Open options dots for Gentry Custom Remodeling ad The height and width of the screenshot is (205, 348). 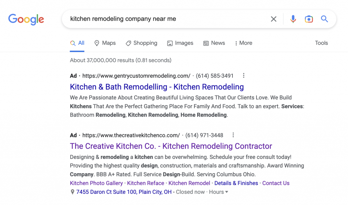point(244,76)
